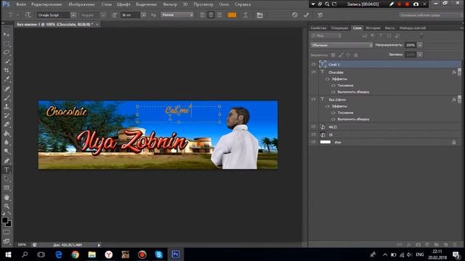Open the font style dropdown

103,15
